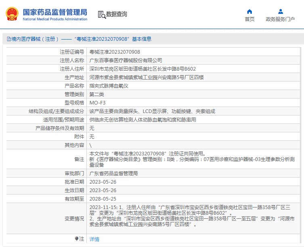
Task: Click registration number 粤械注准20232070908 value
Action: pyautogui.click(x=115, y=52)
